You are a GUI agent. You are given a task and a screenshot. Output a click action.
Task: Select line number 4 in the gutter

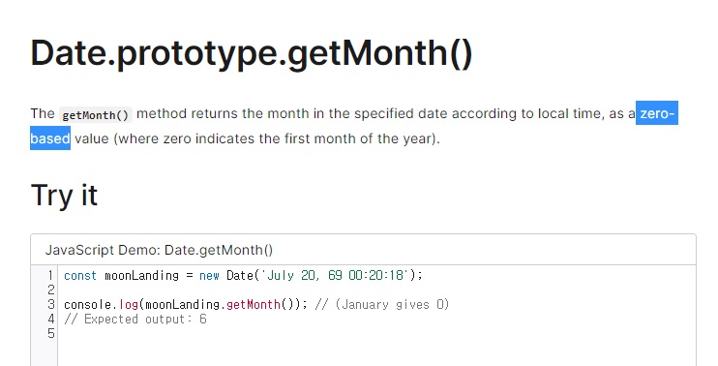[51, 320]
